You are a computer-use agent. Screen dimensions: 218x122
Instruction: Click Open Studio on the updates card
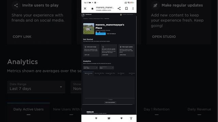pos(123,55)
